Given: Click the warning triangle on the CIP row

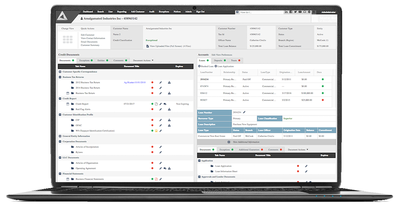Looking at the screenshot, I should coord(169,120).
